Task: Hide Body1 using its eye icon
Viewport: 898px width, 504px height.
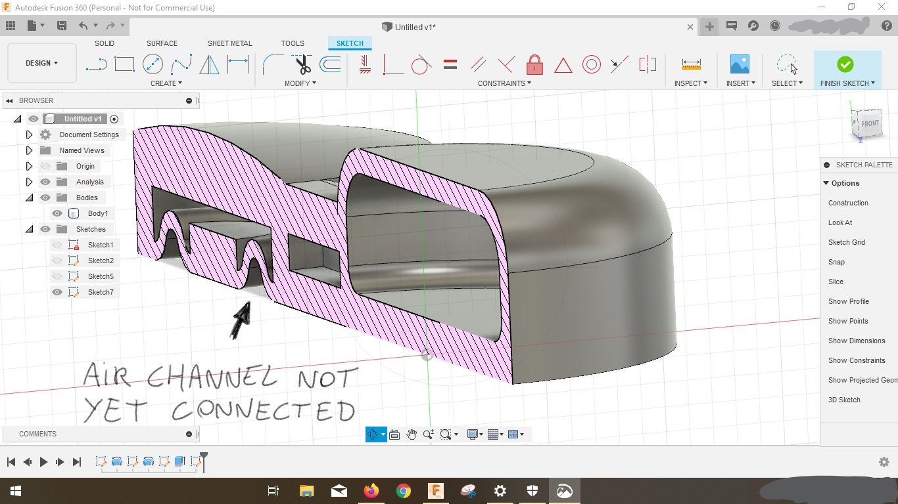Action: 57,213
